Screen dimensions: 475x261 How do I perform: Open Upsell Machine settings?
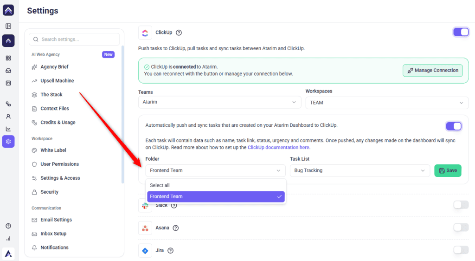tap(57, 81)
